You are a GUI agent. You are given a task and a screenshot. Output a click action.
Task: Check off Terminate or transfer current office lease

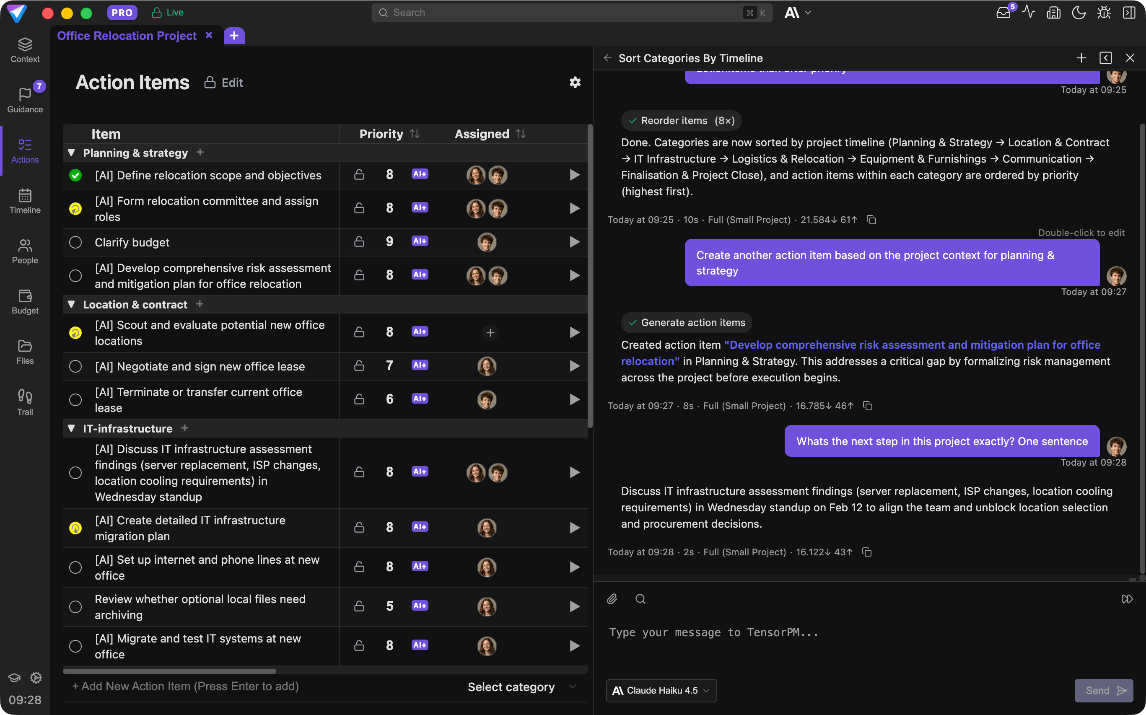[75, 399]
